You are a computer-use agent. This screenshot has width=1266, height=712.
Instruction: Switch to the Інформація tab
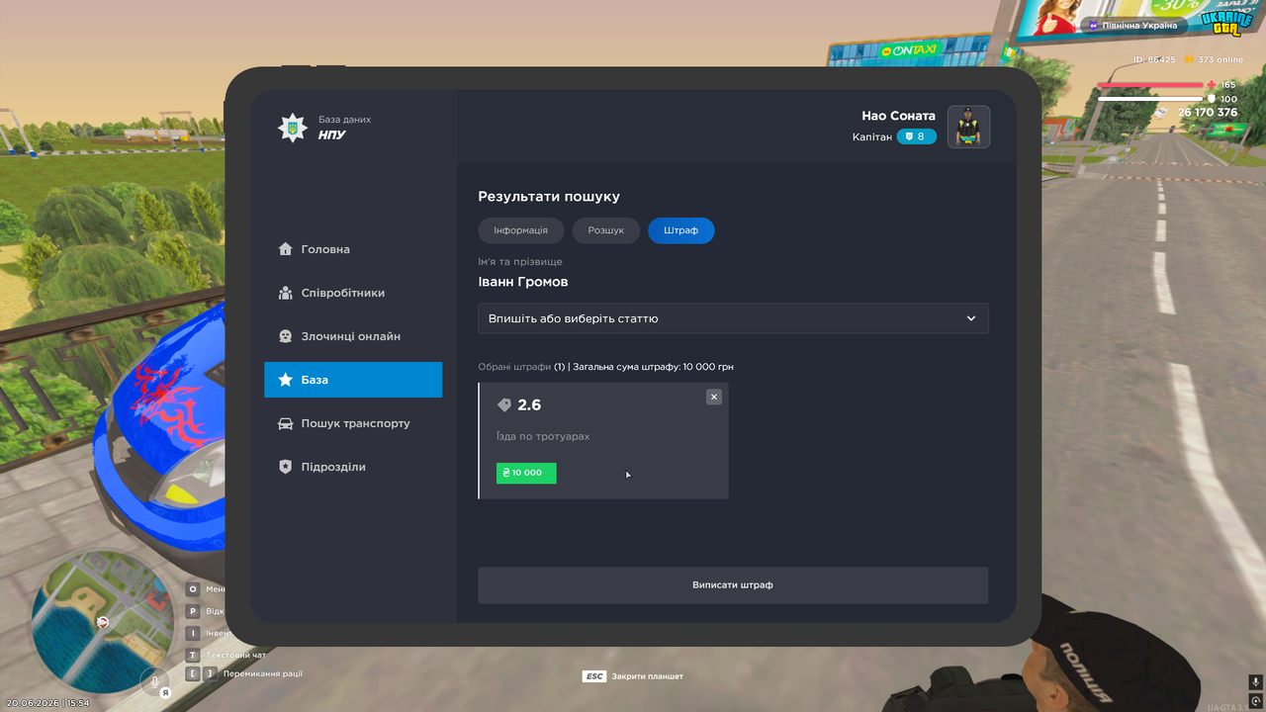[521, 230]
